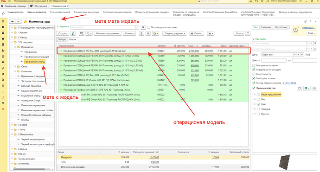Clear the На всех складах field
This screenshot has width=320, height=172.
coord(312,43)
